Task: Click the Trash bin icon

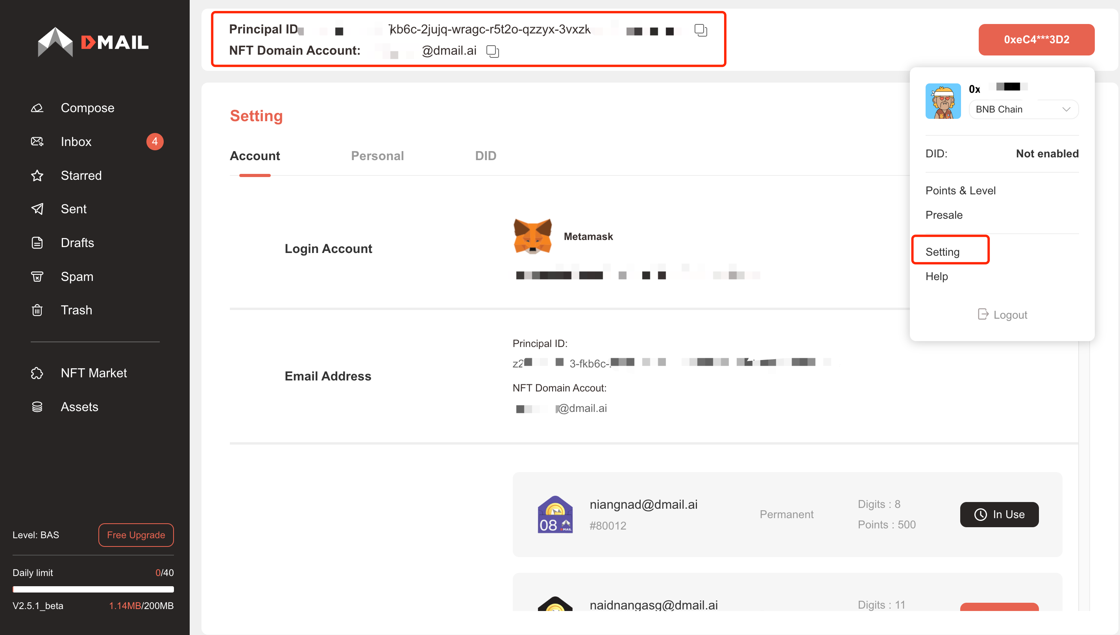Action: click(x=37, y=310)
